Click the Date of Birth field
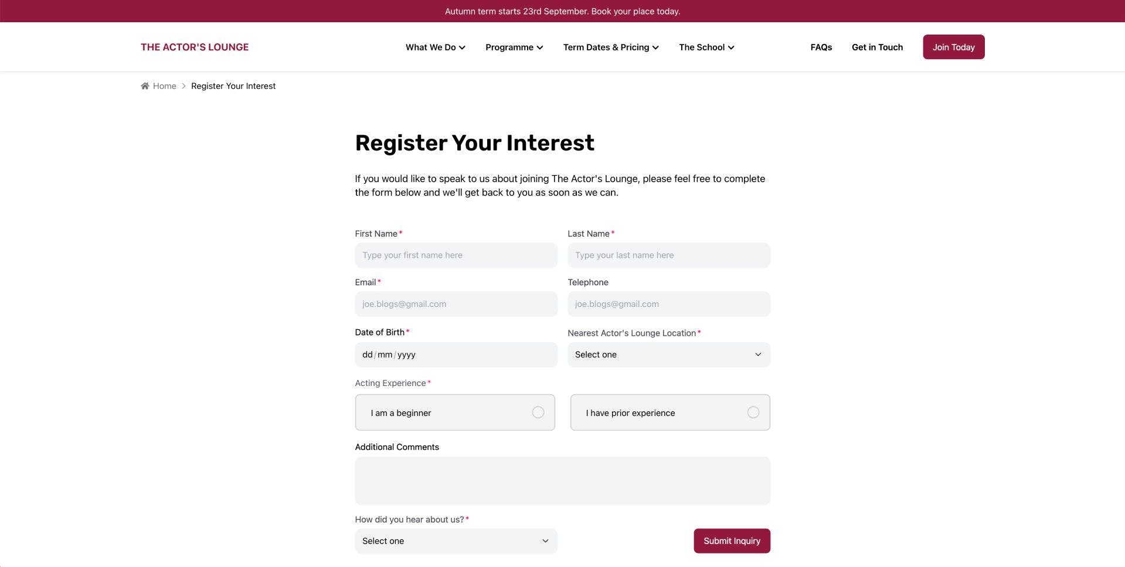The image size is (1125, 567). coord(456,355)
